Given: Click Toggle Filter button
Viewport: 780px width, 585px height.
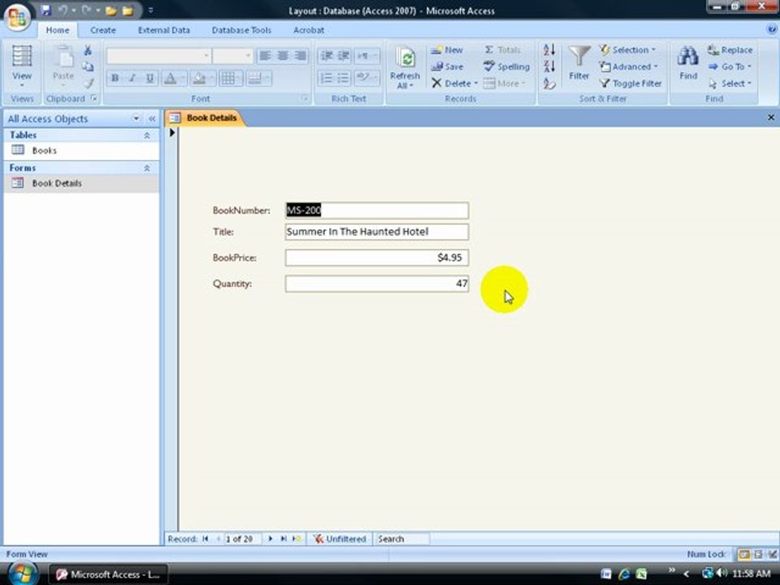Looking at the screenshot, I should point(630,84).
